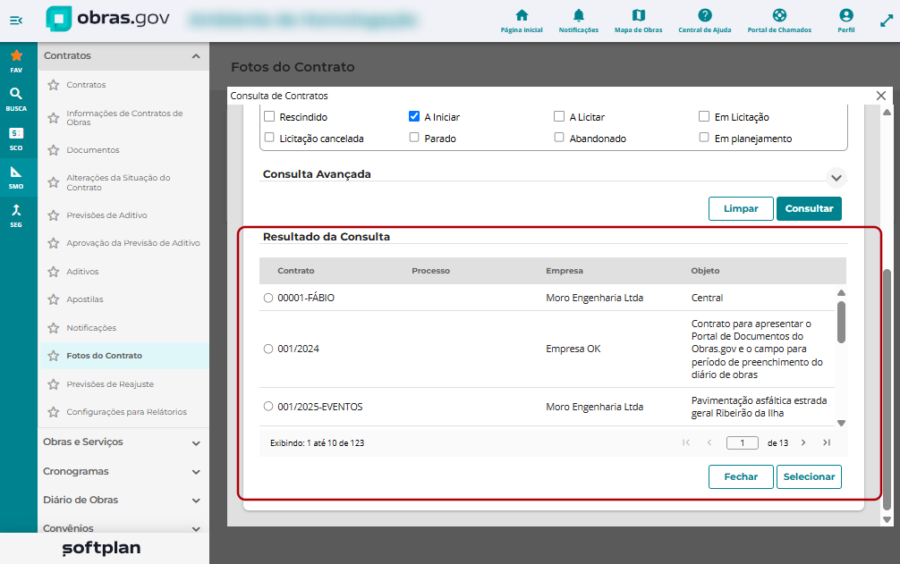Open Configurações para Relatórios menu item
This screenshot has height=564, width=900.
point(126,412)
